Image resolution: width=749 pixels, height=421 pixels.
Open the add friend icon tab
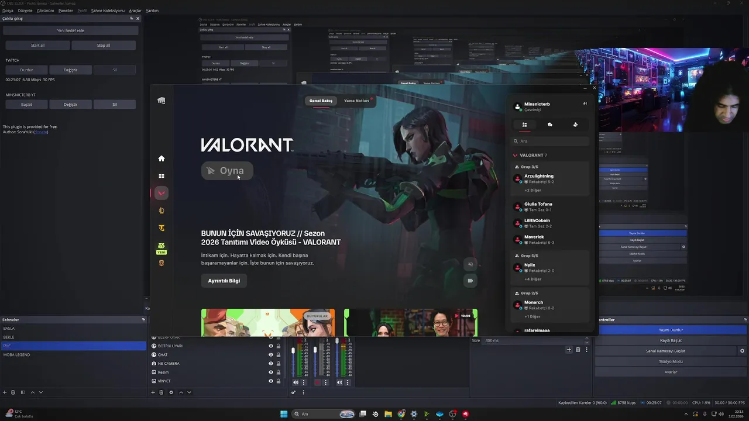[575, 125]
